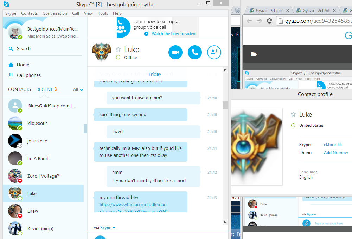Open the Home icon in the sidebar
This screenshot has width=352, height=239.
pyautogui.click(x=11, y=65)
